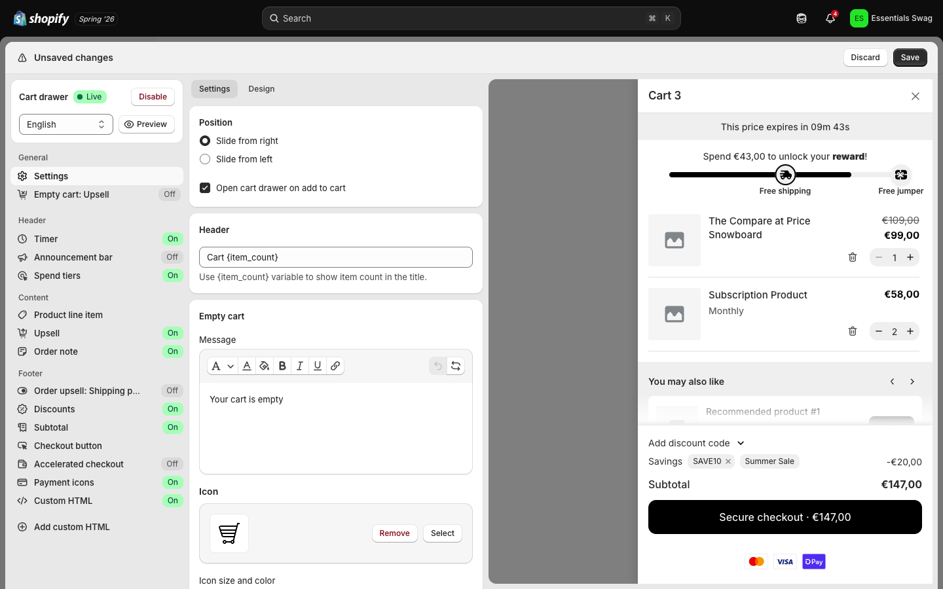The height and width of the screenshot is (589, 943).
Task: Increase quantity of Compare at Price Snowboard
Action: 910,257
